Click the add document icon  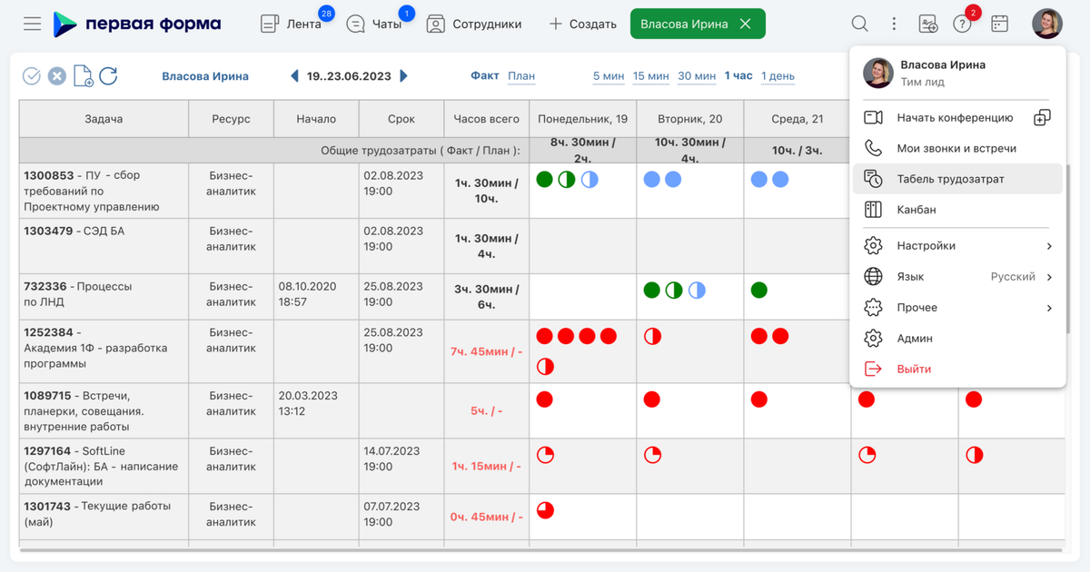click(x=83, y=76)
